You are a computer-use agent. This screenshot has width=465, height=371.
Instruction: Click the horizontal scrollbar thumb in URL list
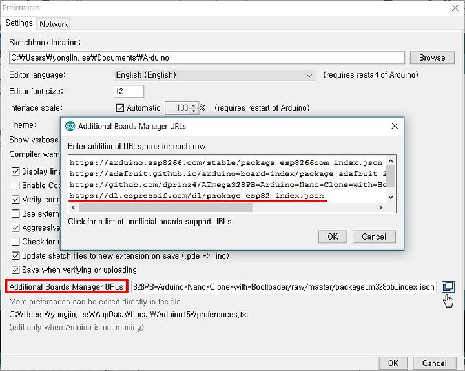pyautogui.click(x=165, y=207)
